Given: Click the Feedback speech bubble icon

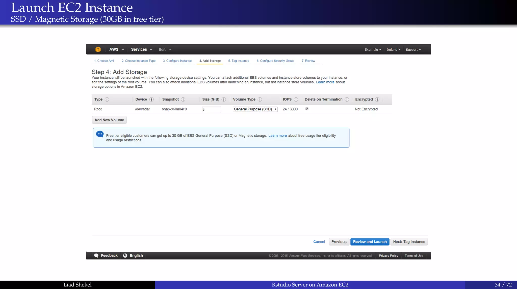Looking at the screenshot, I should pos(96,255).
